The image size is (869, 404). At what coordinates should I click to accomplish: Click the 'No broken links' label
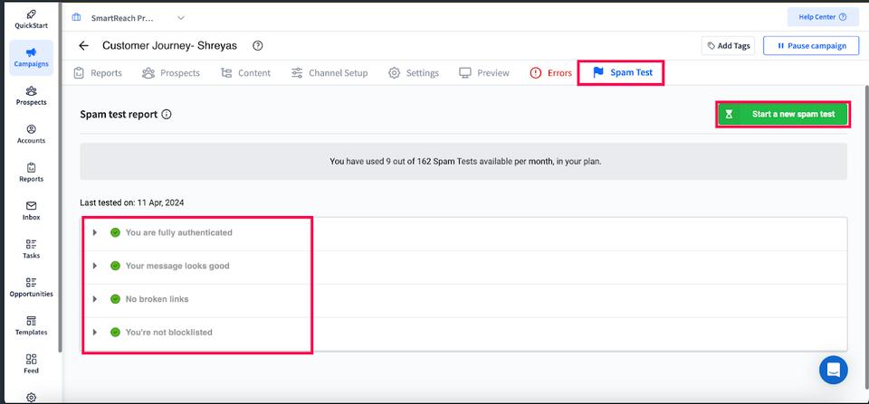click(x=157, y=299)
